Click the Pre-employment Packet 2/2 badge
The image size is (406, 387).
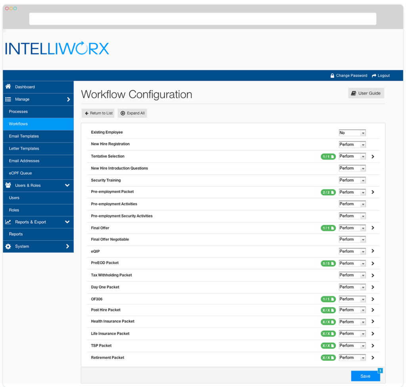328,192
